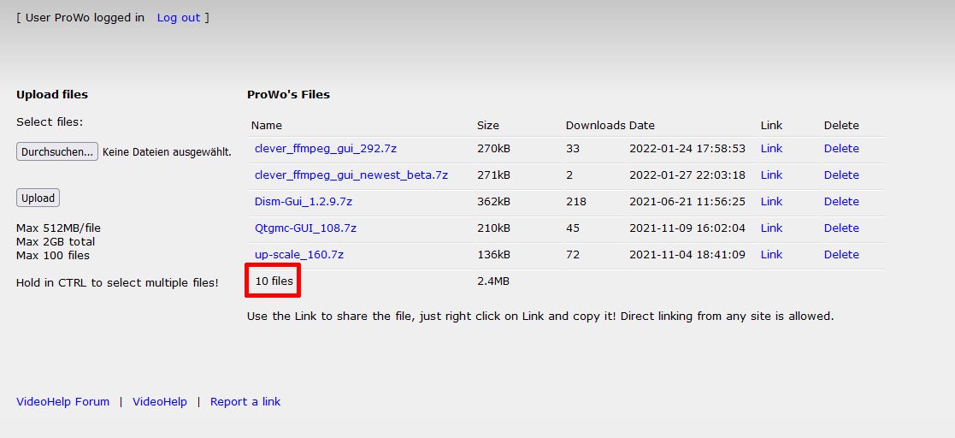The width and height of the screenshot is (955, 438).
Task: Select the 2021-11-04 18:41:09 date cell
Action: click(x=687, y=255)
